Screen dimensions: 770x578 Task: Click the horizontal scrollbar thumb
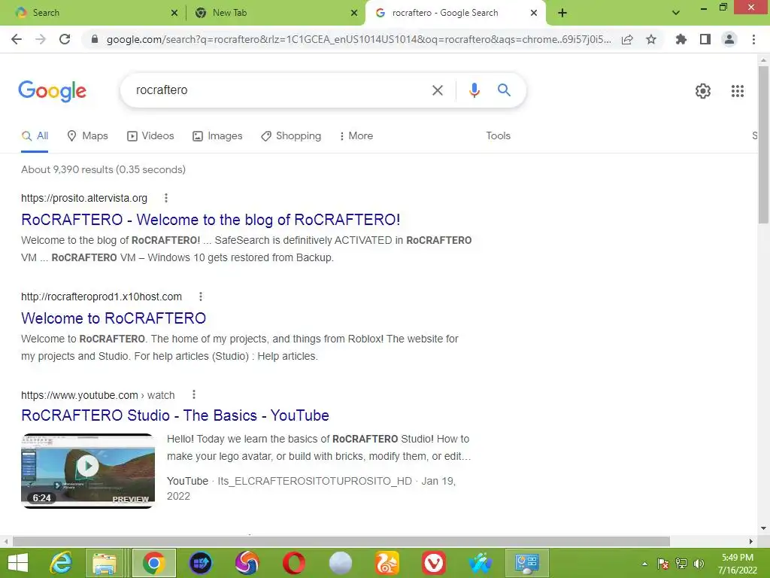(341, 542)
